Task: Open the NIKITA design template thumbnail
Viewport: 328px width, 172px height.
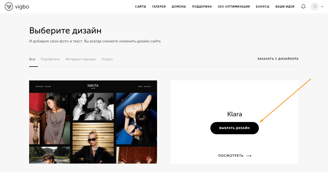Action: 93,122
